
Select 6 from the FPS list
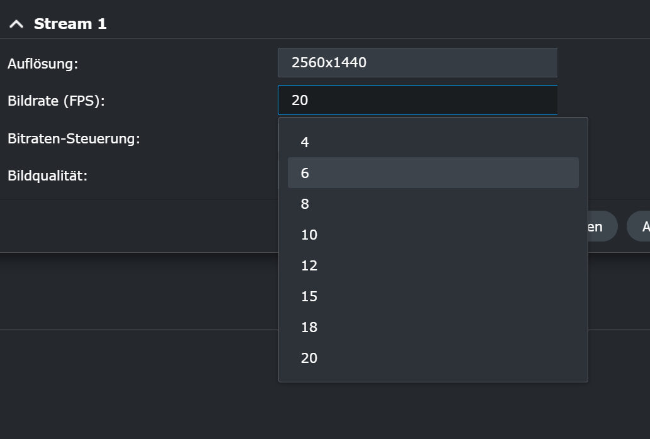[x=433, y=172]
